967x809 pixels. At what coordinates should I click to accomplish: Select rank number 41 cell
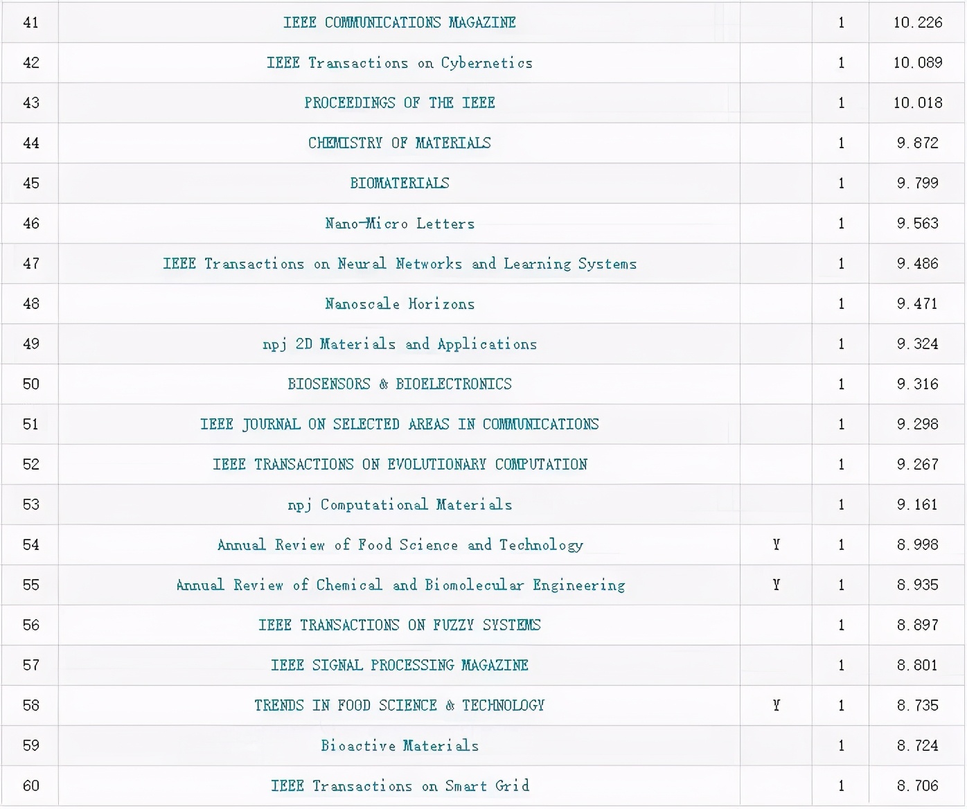click(30, 22)
